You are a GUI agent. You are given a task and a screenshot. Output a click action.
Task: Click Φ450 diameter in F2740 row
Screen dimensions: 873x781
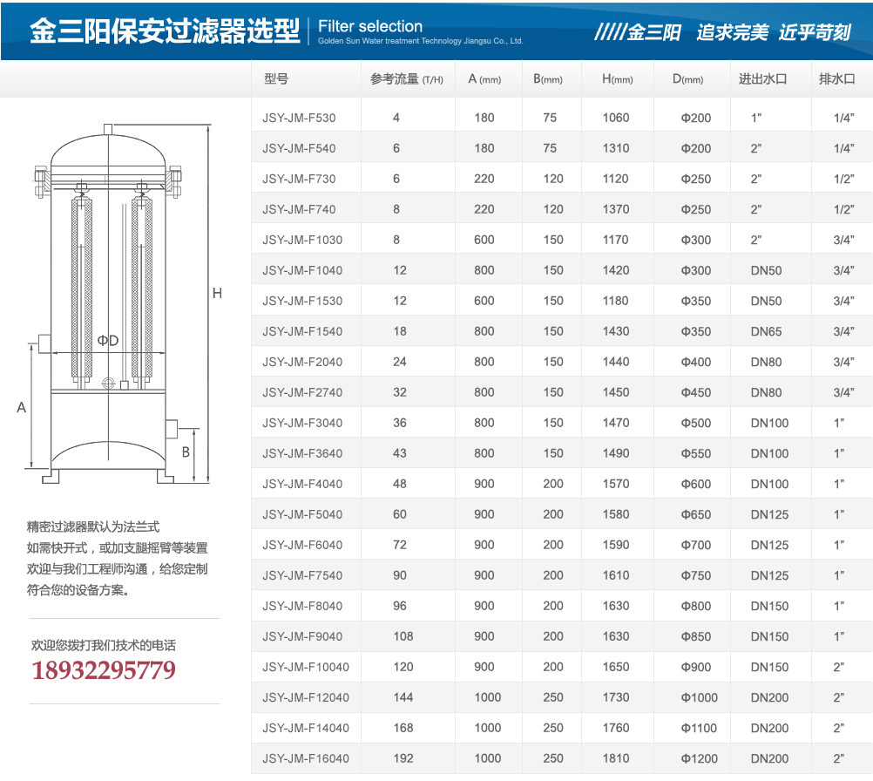pyautogui.click(x=696, y=393)
